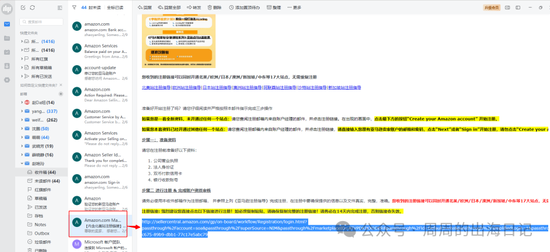Delete the open email (删除)
550x252 pixels.
(214, 8)
